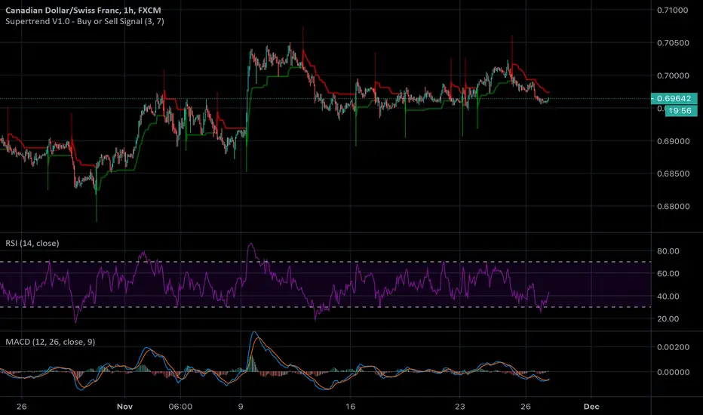
Task: Click the 9 date label on time axis
Action: [241, 407]
